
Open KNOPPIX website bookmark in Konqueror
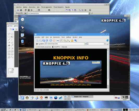click(x=59, y=47)
